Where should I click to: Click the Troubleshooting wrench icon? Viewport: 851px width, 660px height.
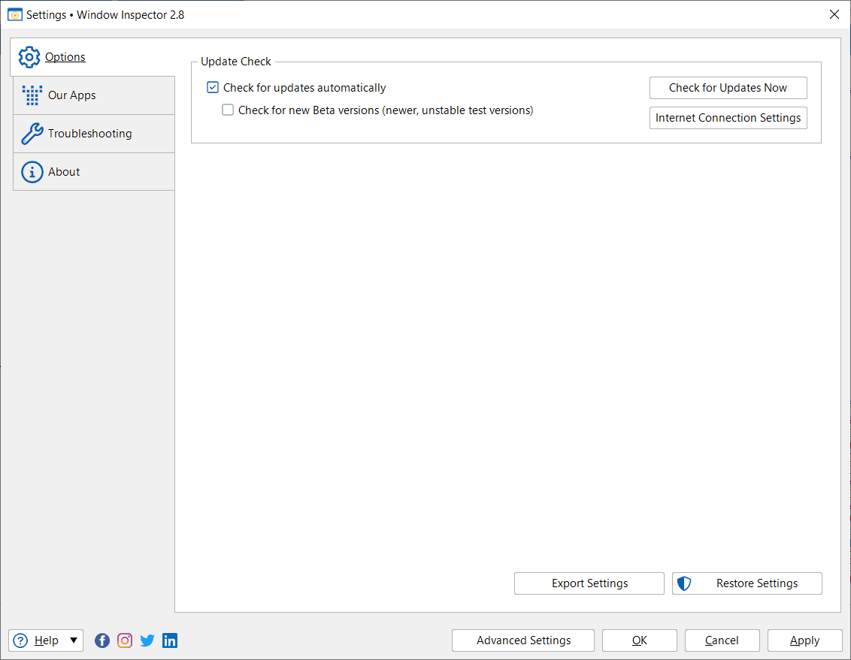click(32, 134)
